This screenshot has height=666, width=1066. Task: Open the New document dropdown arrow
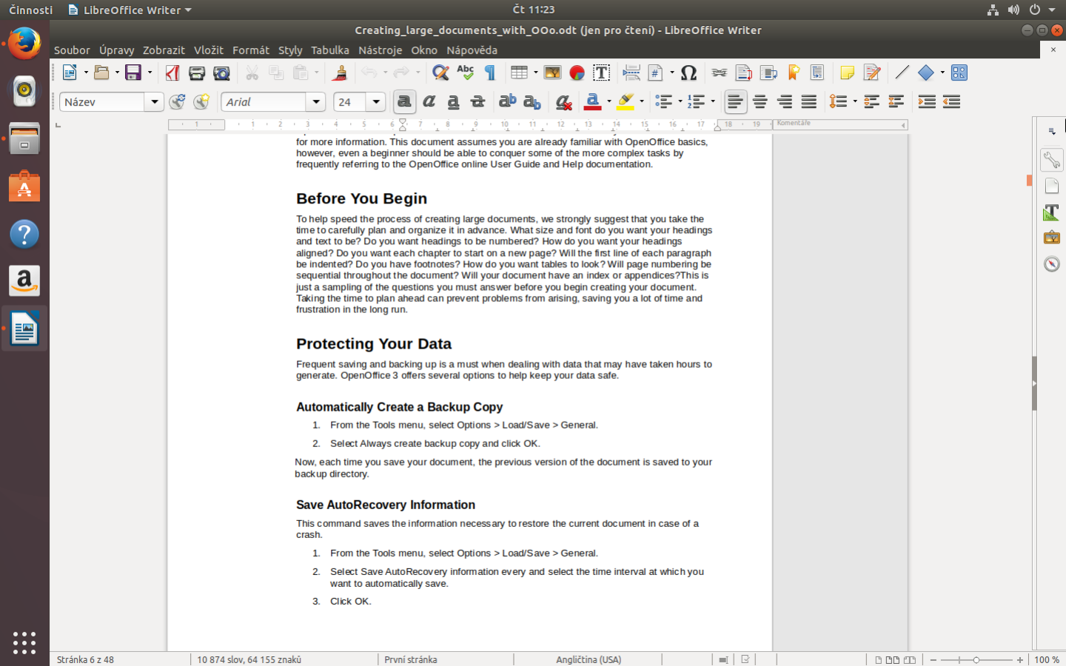click(x=86, y=73)
